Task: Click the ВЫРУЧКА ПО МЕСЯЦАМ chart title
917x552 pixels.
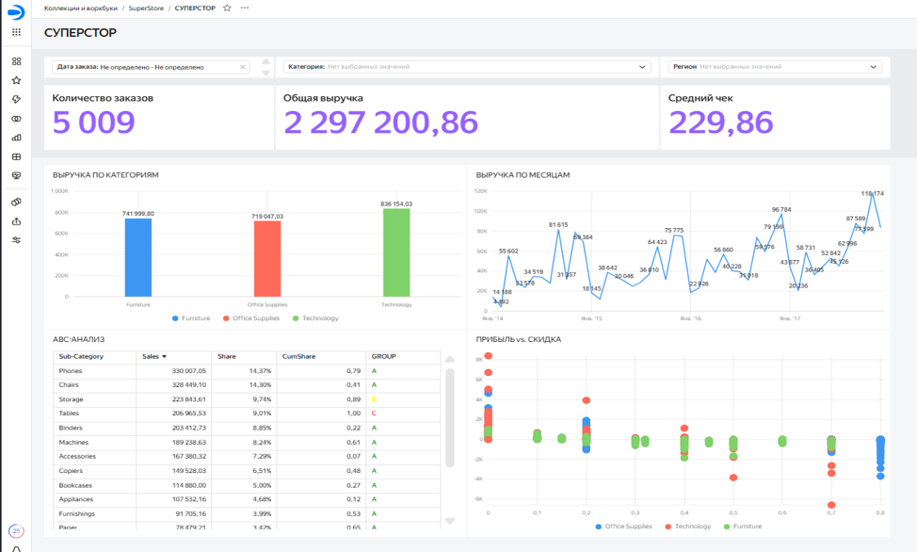Action: pyautogui.click(x=523, y=175)
